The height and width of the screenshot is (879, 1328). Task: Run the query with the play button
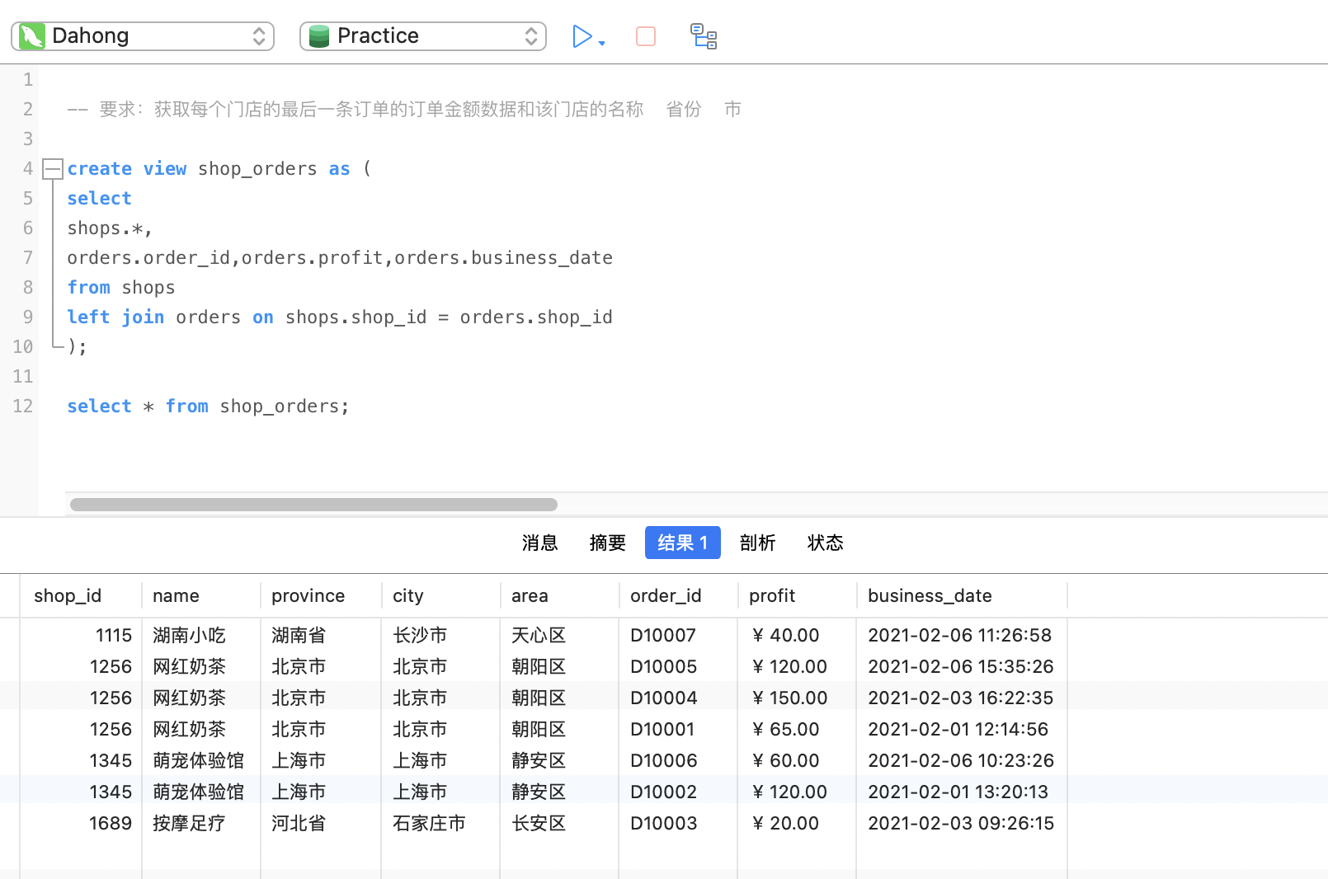[582, 36]
